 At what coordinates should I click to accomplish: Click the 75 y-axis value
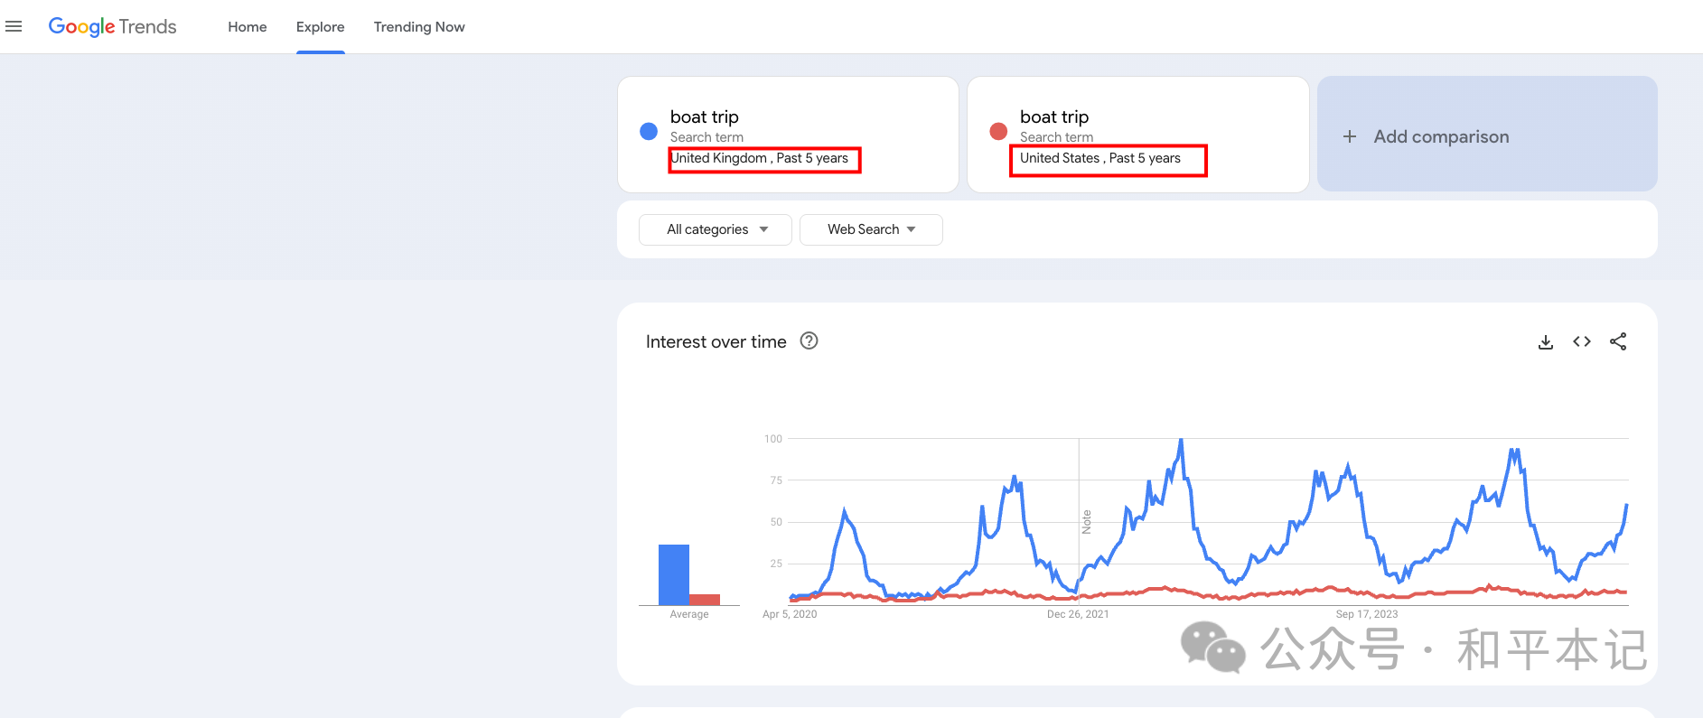pos(776,480)
